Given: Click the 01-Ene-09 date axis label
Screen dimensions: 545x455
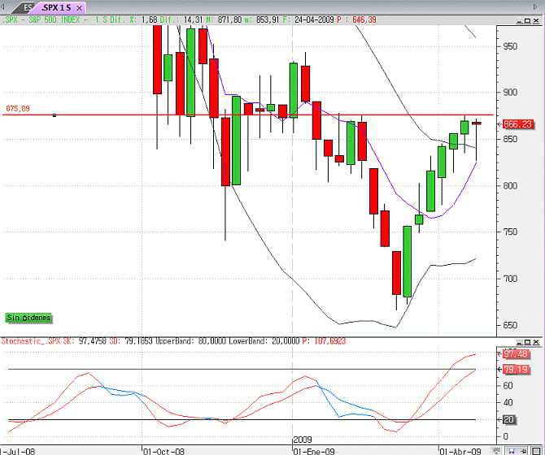Looking at the screenshot, I should click(x=314, y=452).
